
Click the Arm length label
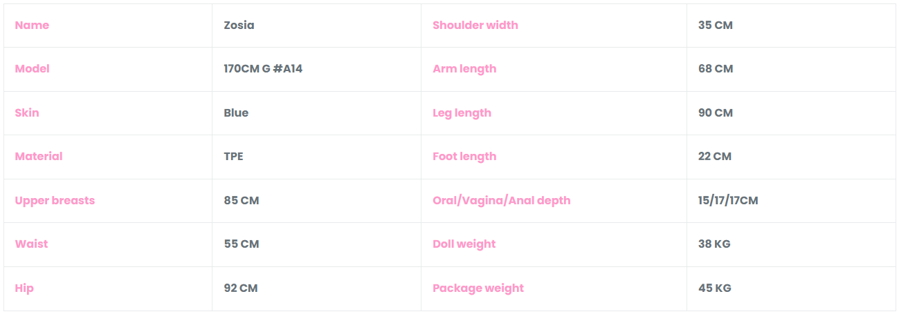464,69
